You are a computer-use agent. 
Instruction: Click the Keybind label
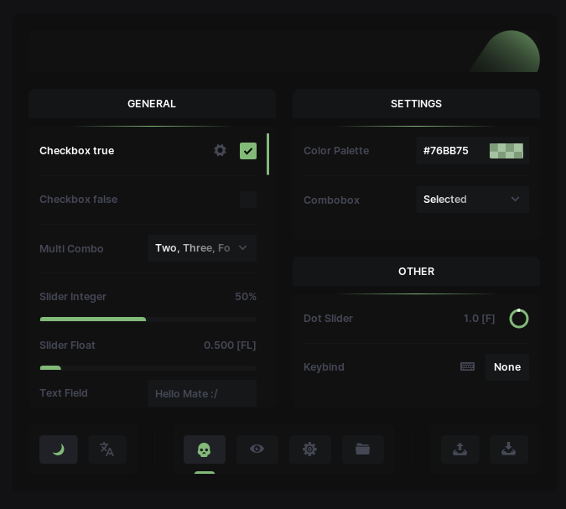pyautogui.click(x=324, y=367)
